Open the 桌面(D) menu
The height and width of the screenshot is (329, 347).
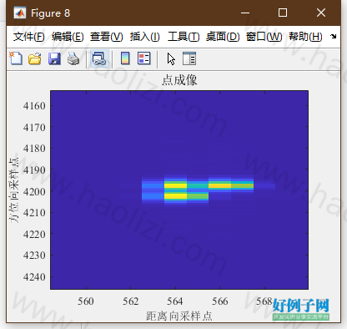point(223,37)
